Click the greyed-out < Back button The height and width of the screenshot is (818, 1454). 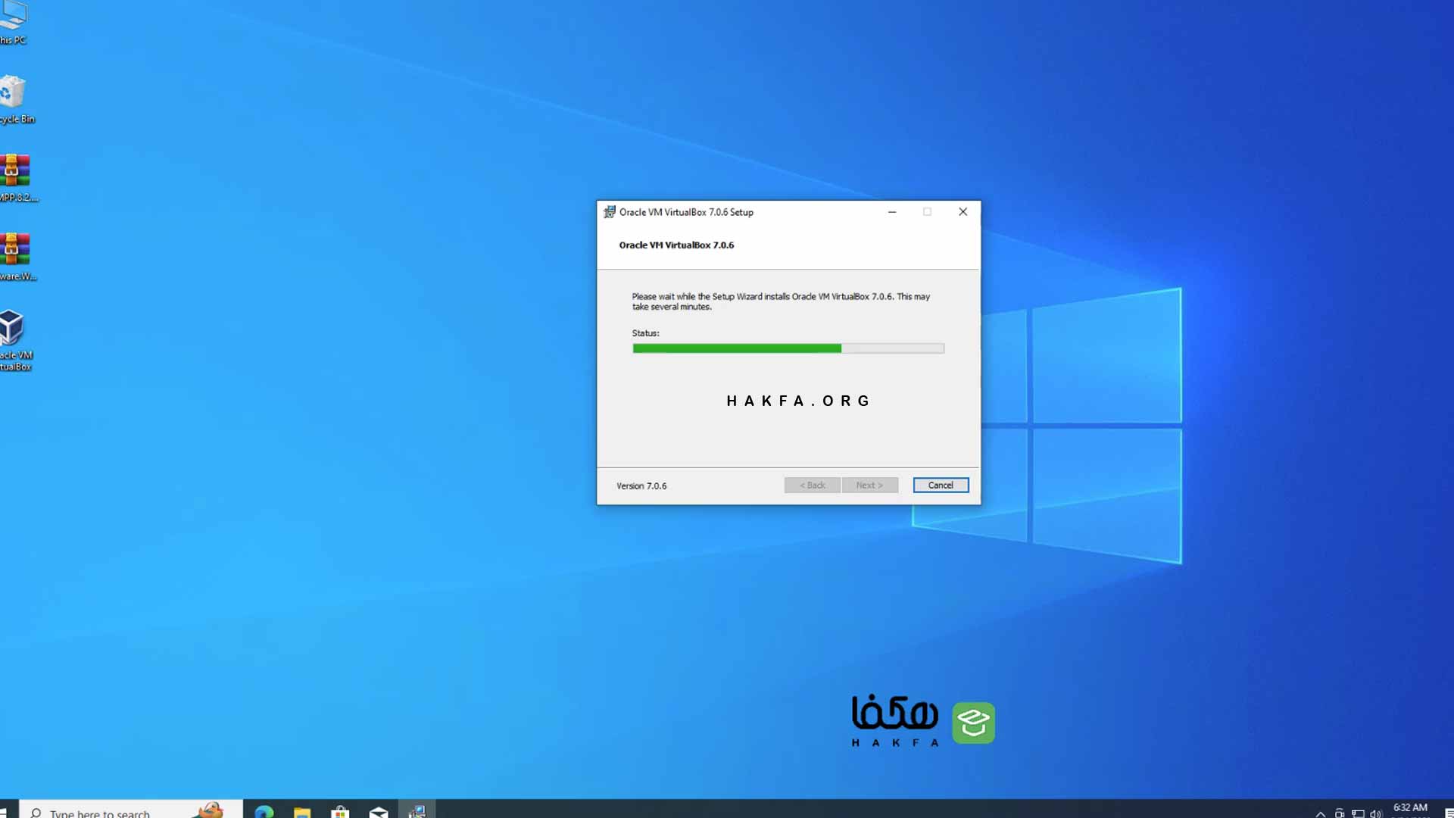813,485
